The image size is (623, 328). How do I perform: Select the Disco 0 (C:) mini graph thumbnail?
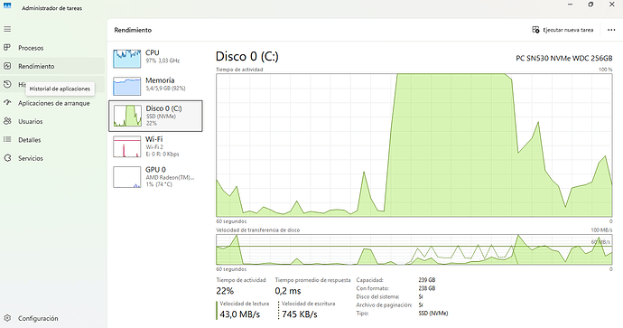tap(127, 116)
